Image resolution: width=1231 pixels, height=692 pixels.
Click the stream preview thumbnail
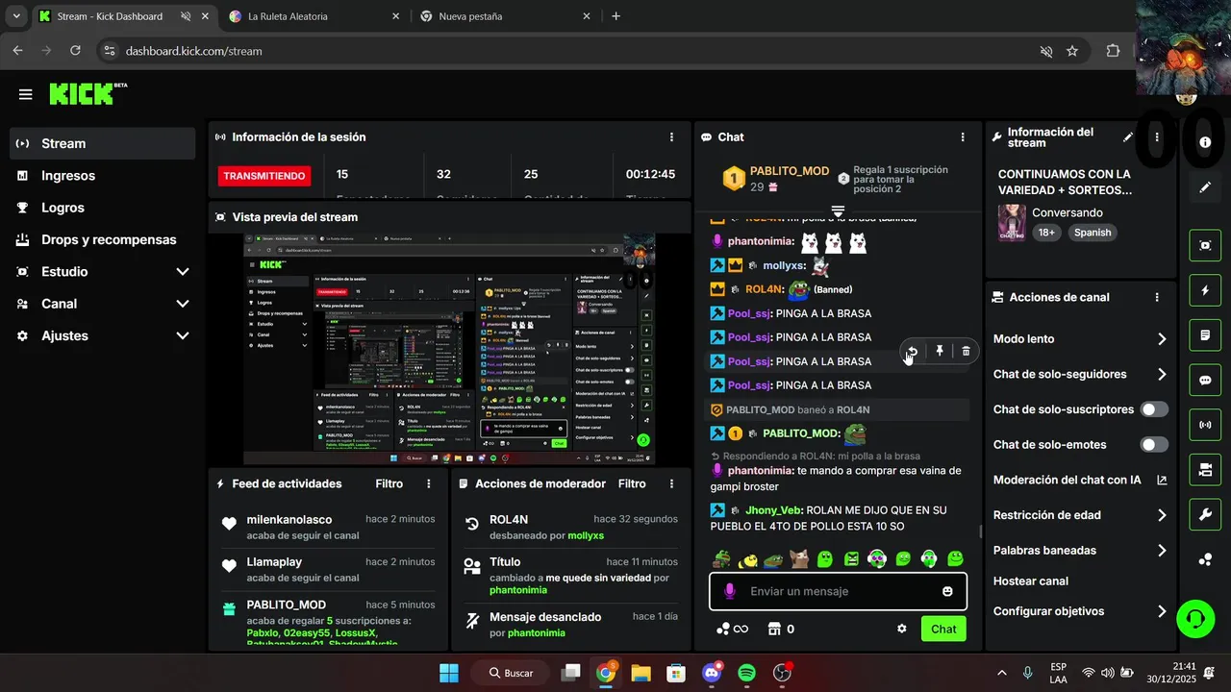[x=449, y=350]
